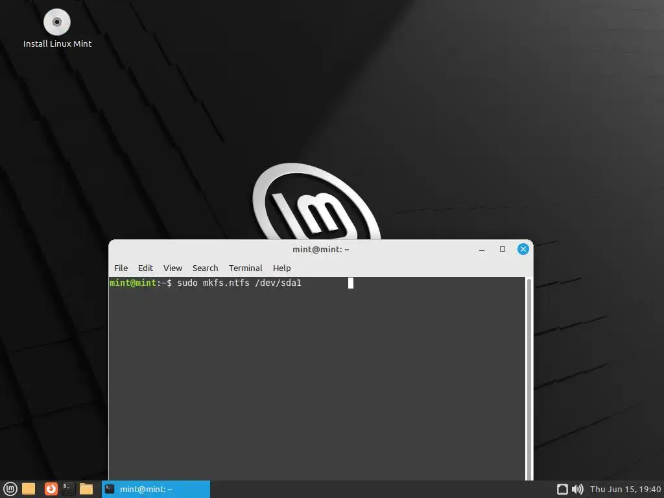Open the Install Linux Mint desktop icon
Image resolution: width=664 pixels, height=498 pixels.
pos(57,28)
